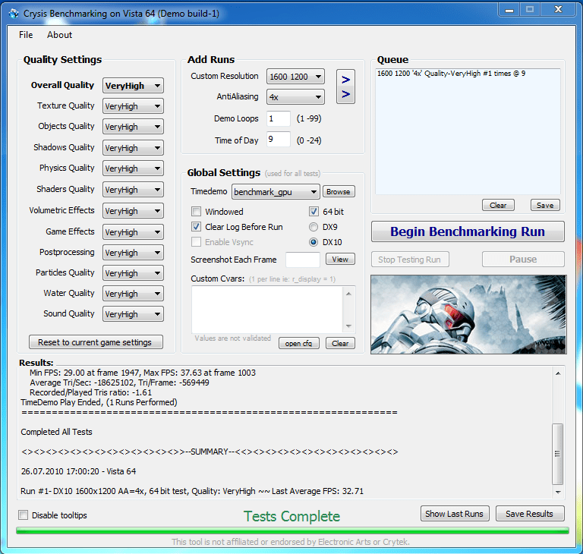The width and height of the screenshot is (583, 554).
Task: Open the Postprocessing dropdown
Action: tap(133, 253)
